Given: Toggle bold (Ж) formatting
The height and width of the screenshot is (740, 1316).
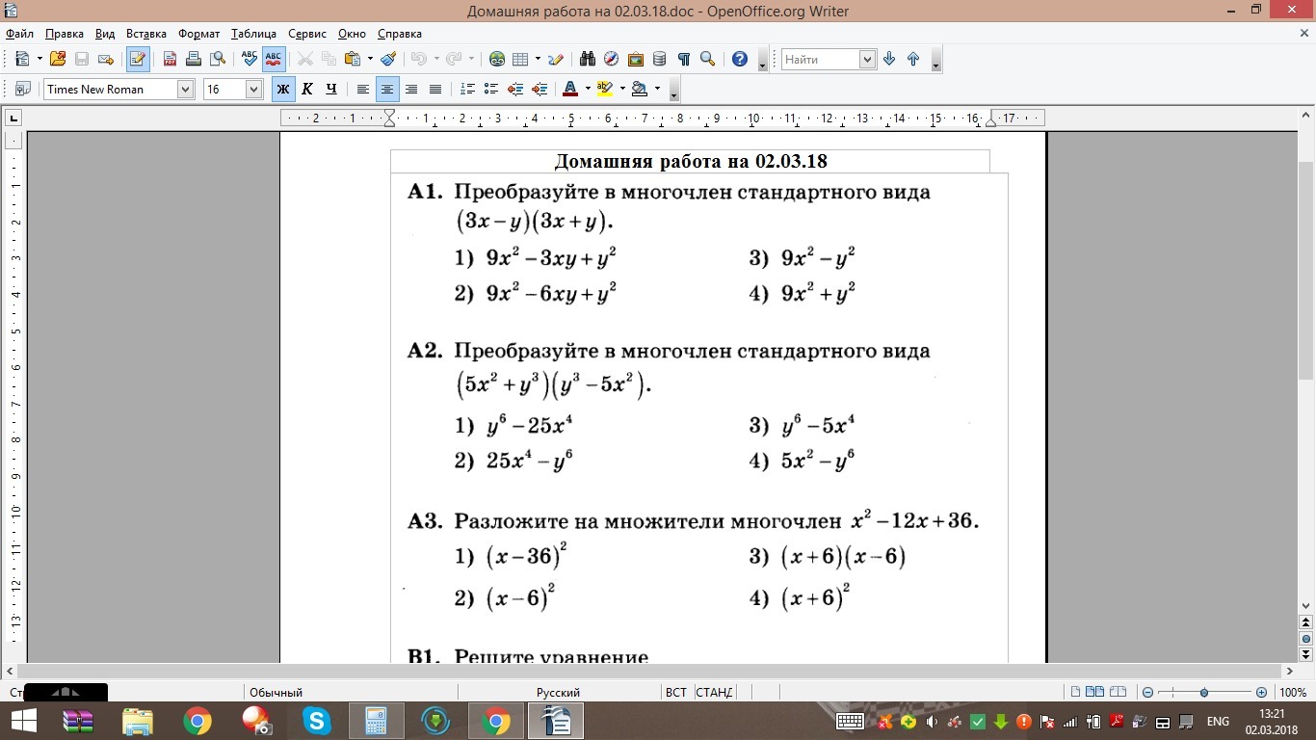Looking at the screenshot, I should click(x=283, y=89).
